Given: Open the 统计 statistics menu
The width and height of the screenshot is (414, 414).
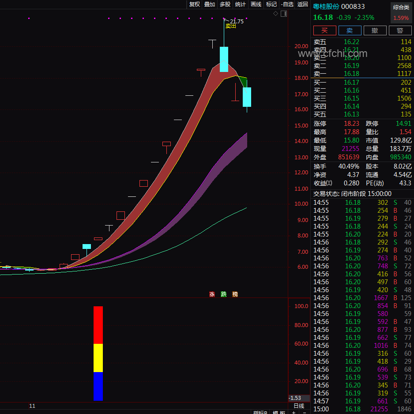Looking at the screenshot, I should point(240,4).
